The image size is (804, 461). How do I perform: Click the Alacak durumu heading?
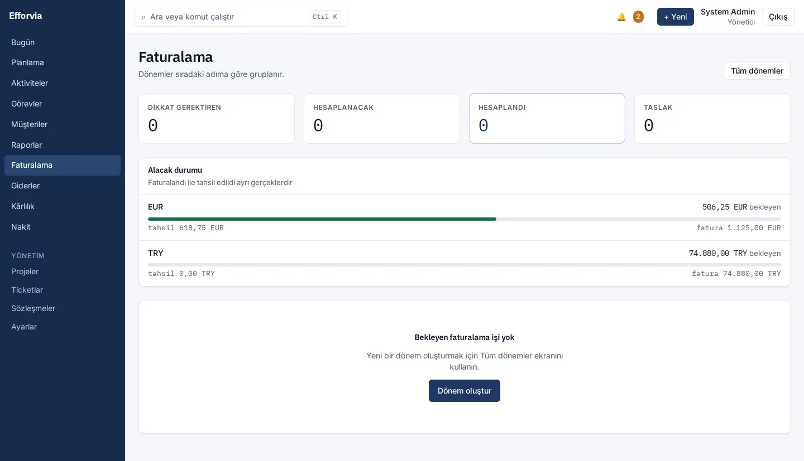coord(175,170)
